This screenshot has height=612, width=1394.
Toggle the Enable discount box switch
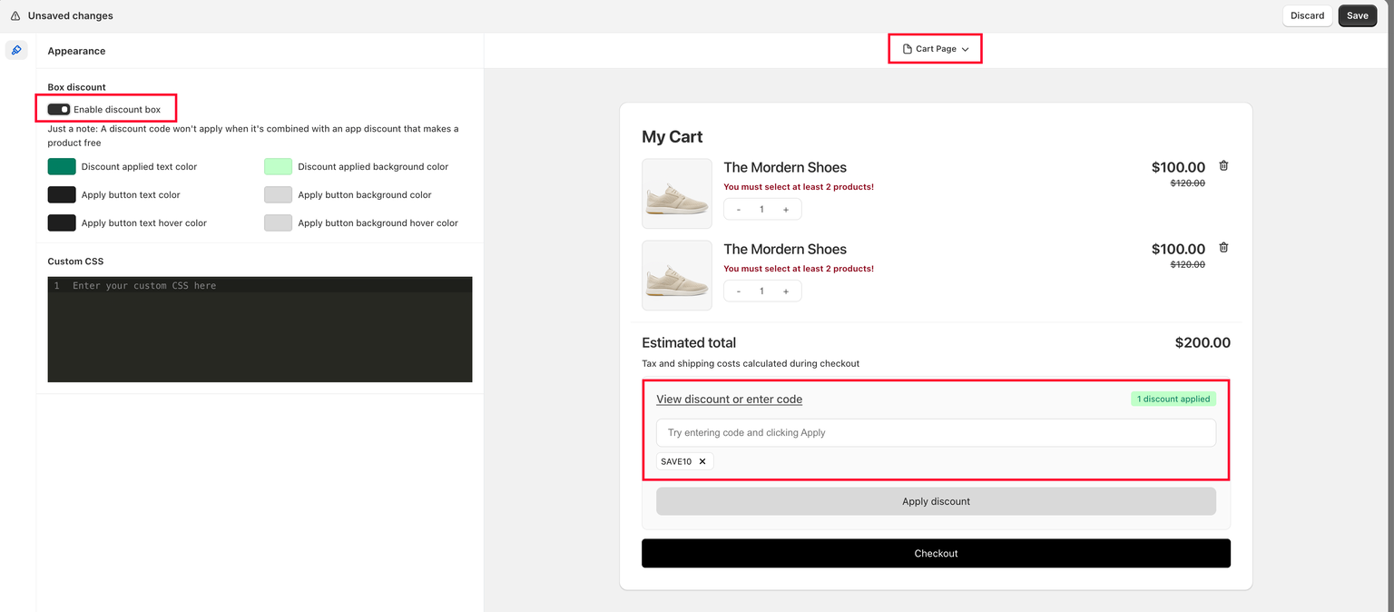[59, 110]
